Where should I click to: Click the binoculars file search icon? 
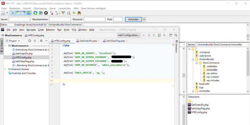coord(79,13)
